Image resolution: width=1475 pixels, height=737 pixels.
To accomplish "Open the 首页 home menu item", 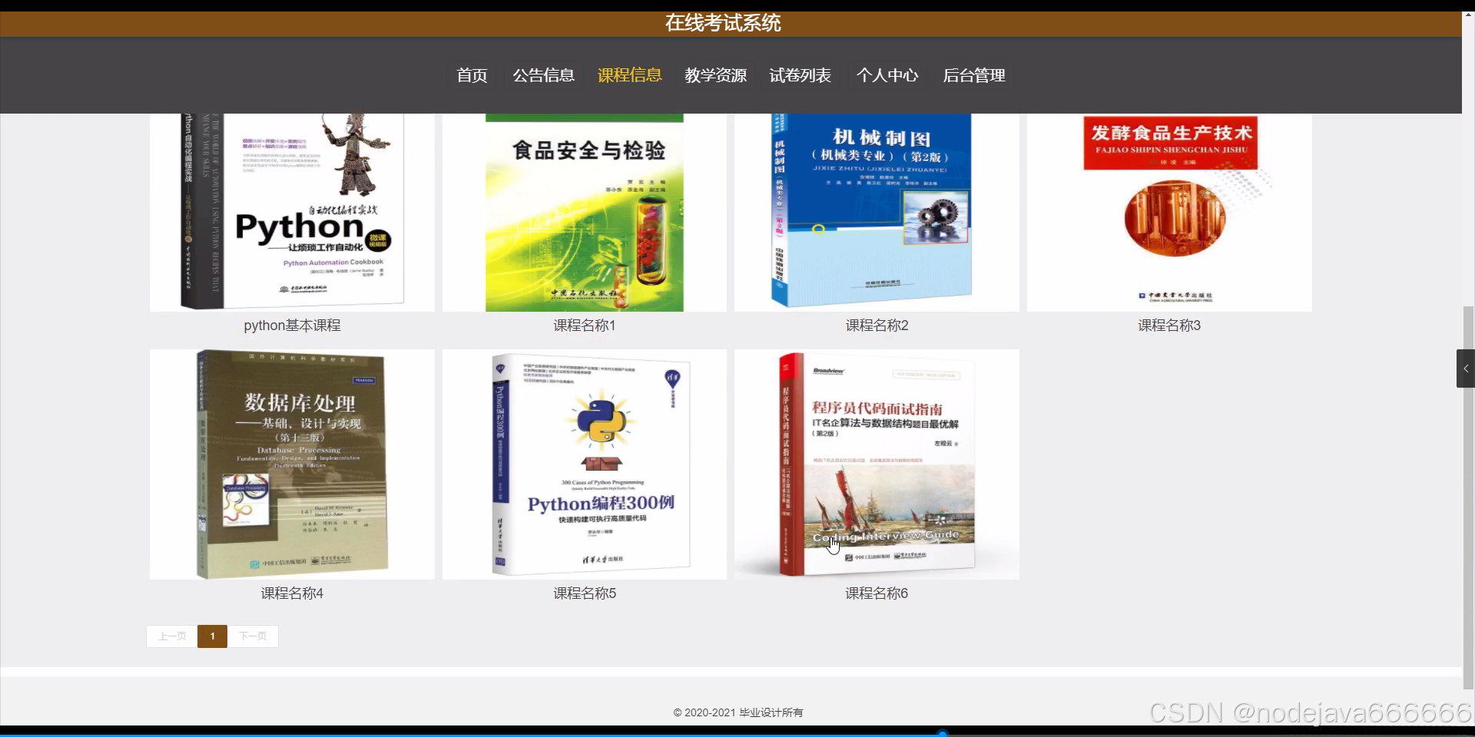I will coord(472,75).
